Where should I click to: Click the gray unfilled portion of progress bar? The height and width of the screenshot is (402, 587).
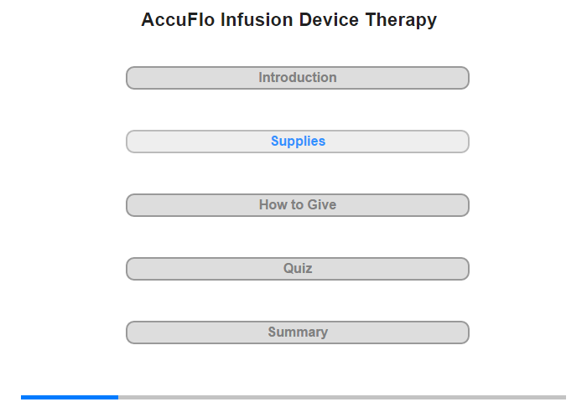(x=342, y=397)
